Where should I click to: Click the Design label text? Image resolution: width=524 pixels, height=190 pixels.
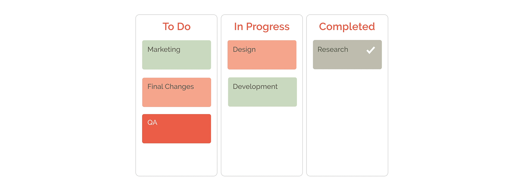[x=244, y=50]
